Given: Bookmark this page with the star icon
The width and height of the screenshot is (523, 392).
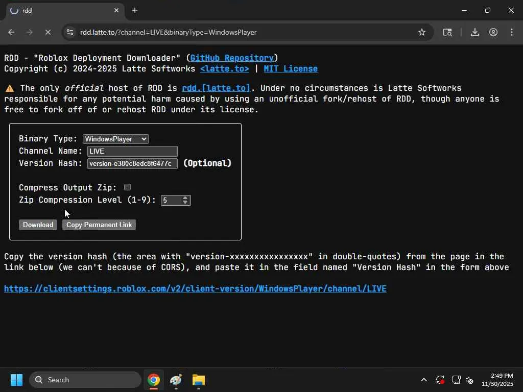Looking at the screenshot, I should tap(421, 32).
